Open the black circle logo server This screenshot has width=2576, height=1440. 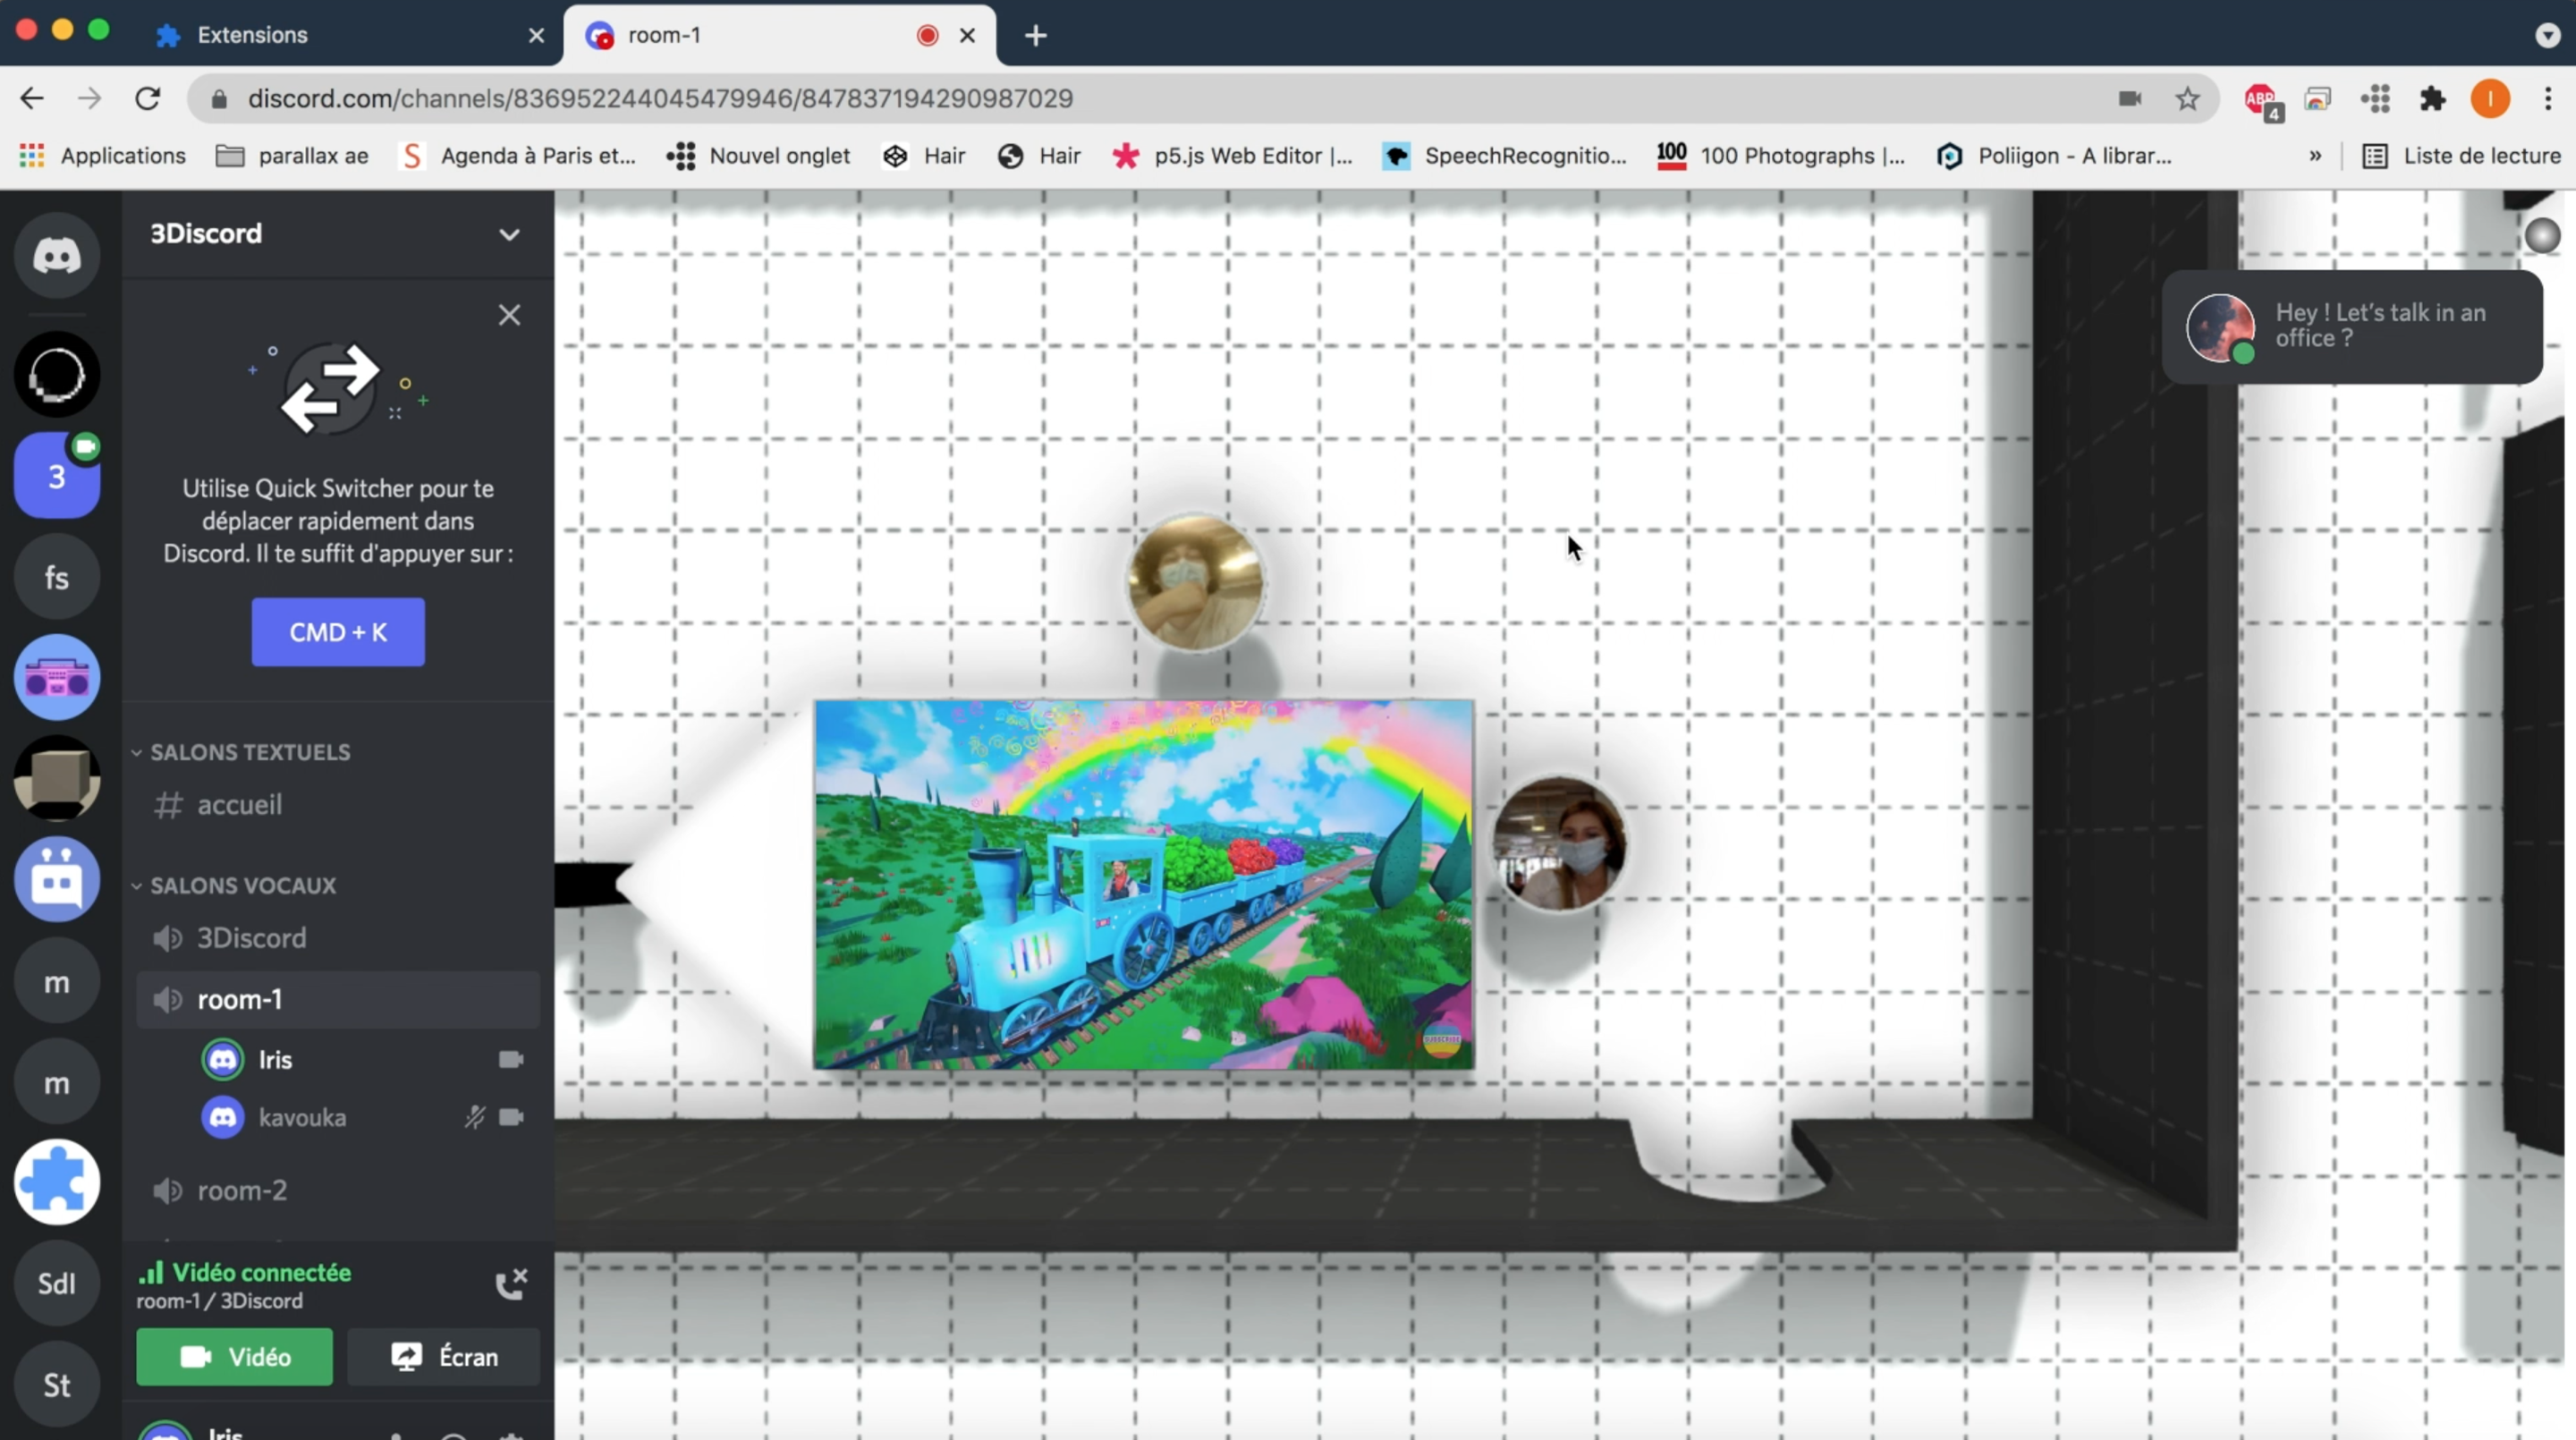click(x=57, y=375)
